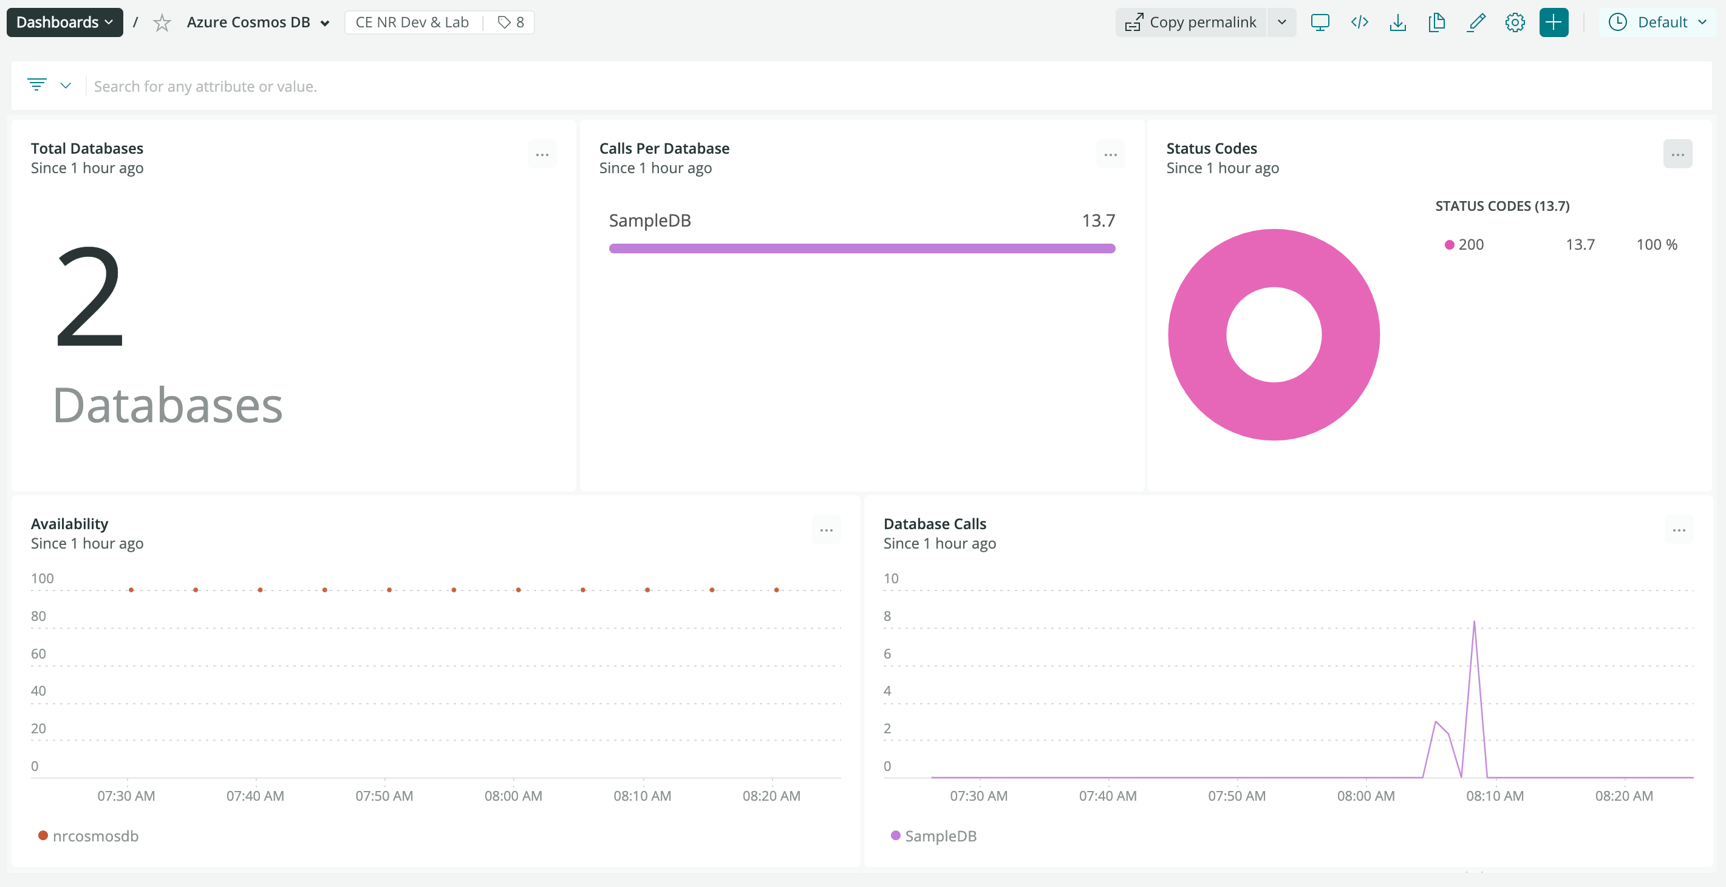Screen dimensions: 1726x887
Task: Click the pencil edit dashboard icon
Action: pyautogui.click(x=1476, y=23)
